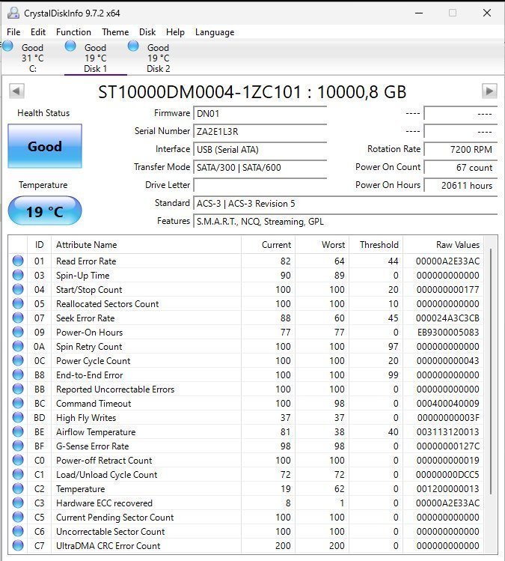Switch to the Disk 1 tab
Image resolution: width=505 pixels, height=561 pixels.
95,58
